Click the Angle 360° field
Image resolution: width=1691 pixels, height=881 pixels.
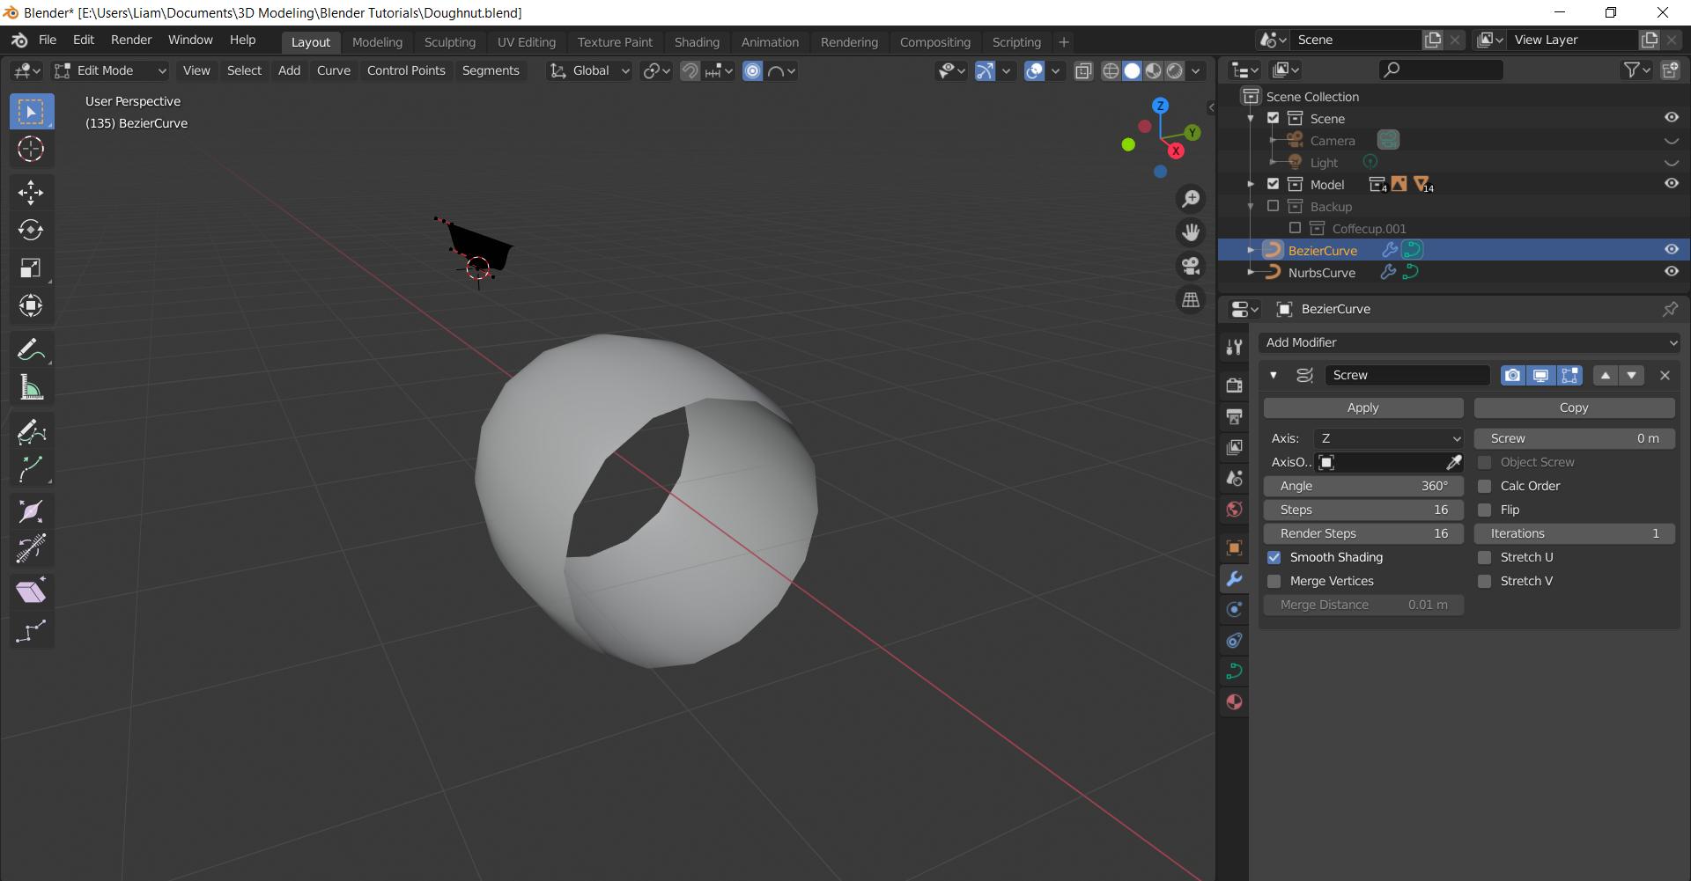click(1363, 486)
